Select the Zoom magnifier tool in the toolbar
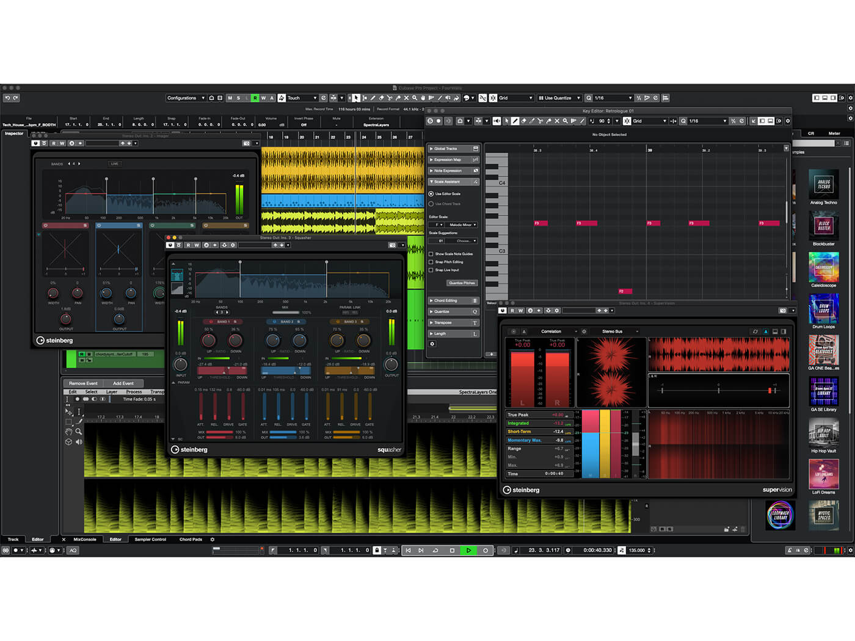Viewport: 855px width, 641px height. tap(414, 98)
